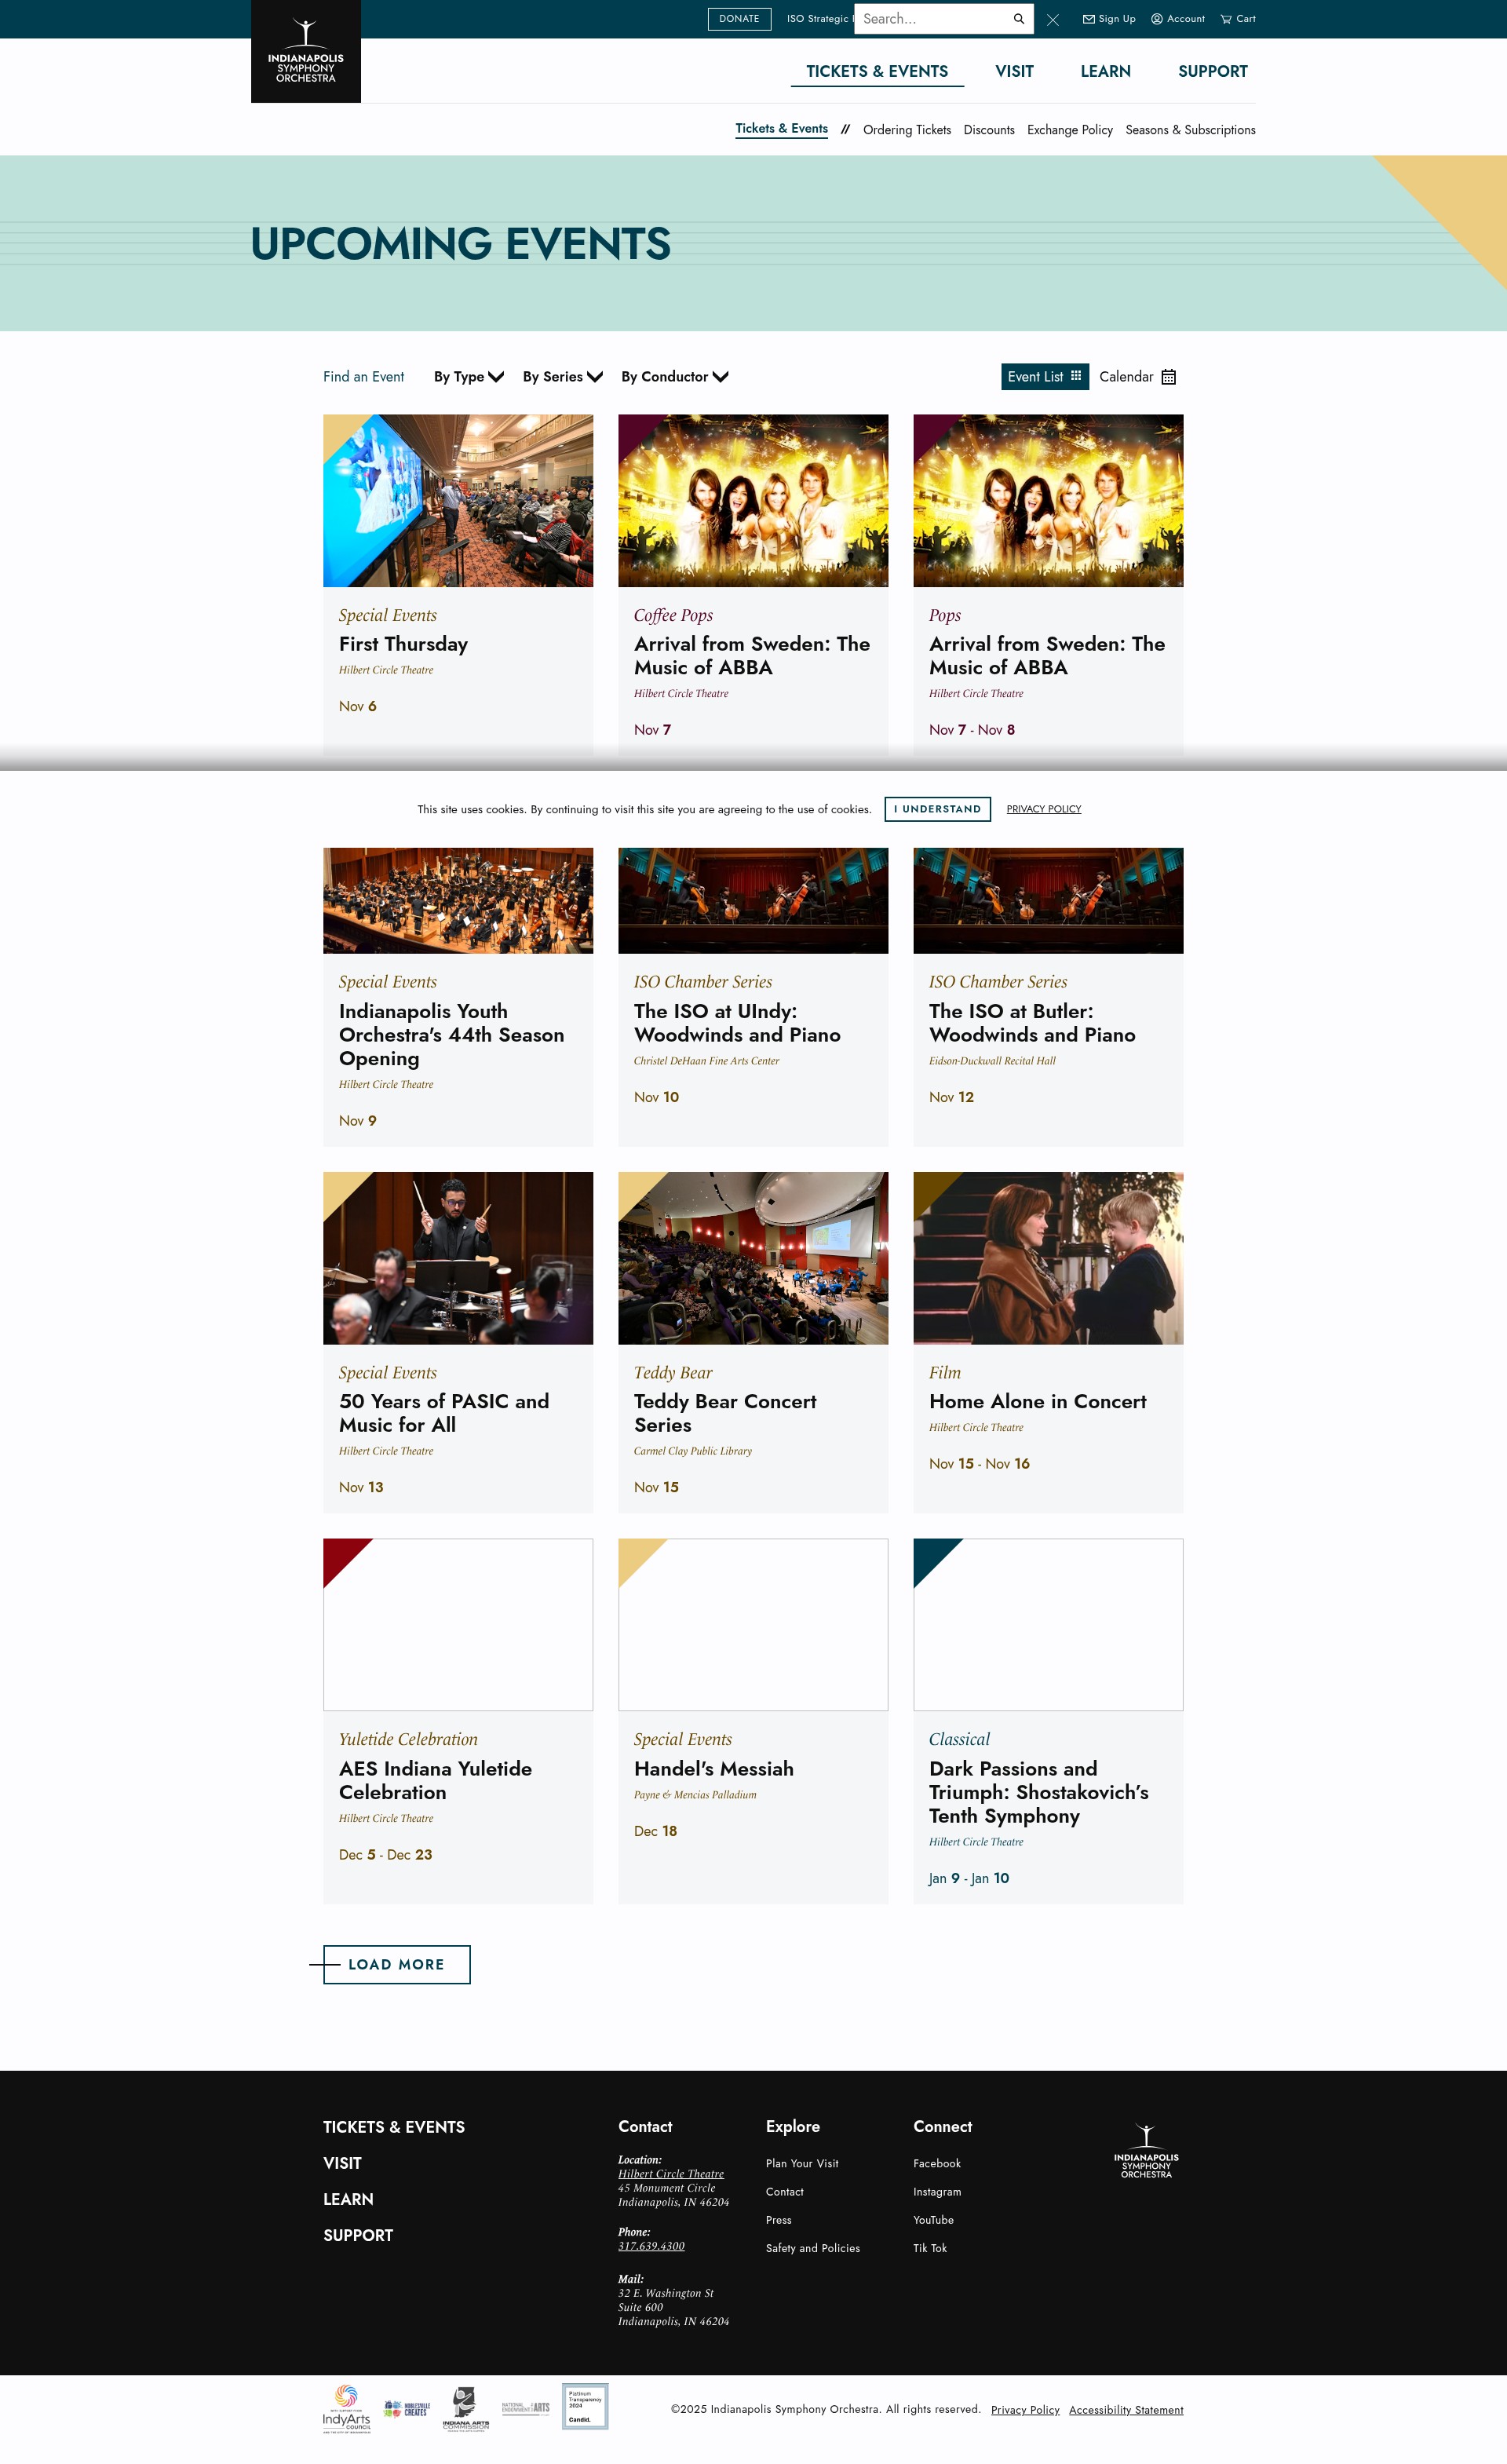Viewport: 1507px width, 2464px height.
Task: Open AES Indiana Yuletide Celebration event
Action: click(435, 1780)
